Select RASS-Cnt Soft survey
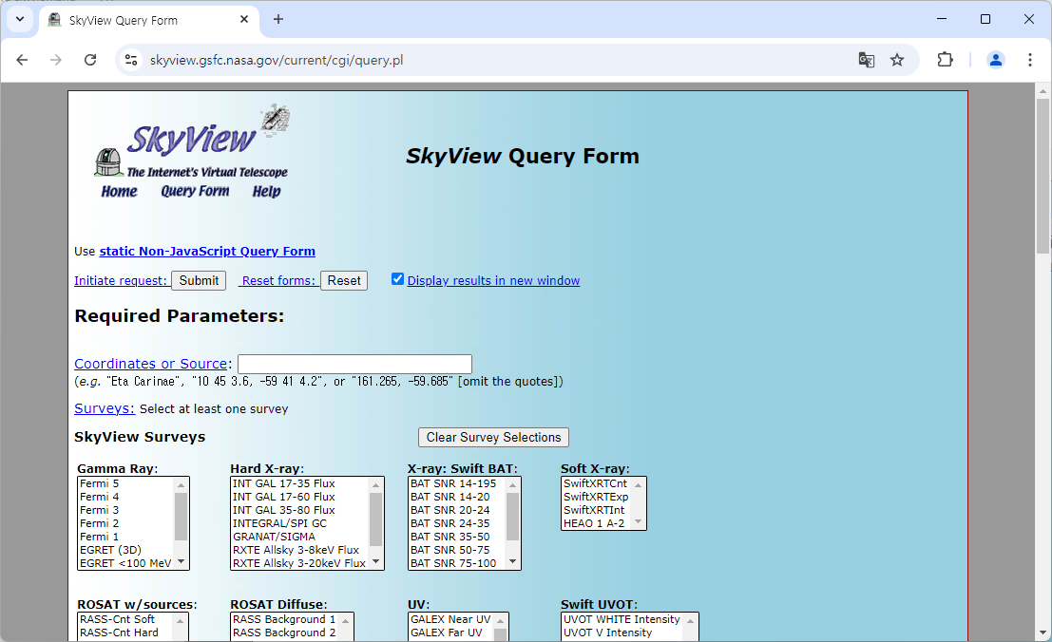The width and height of the screenshot is (1052, 642). tap(125, 619)
